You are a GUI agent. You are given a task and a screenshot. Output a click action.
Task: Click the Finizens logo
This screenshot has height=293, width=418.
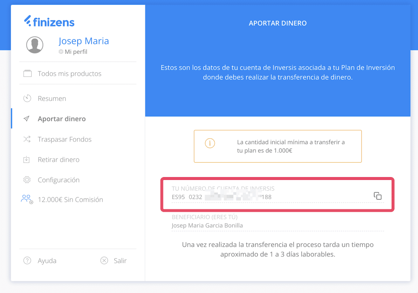click(49, 21)
